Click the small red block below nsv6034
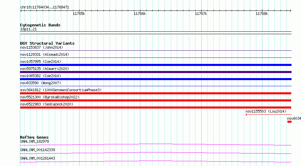 (x=290, y=122)
